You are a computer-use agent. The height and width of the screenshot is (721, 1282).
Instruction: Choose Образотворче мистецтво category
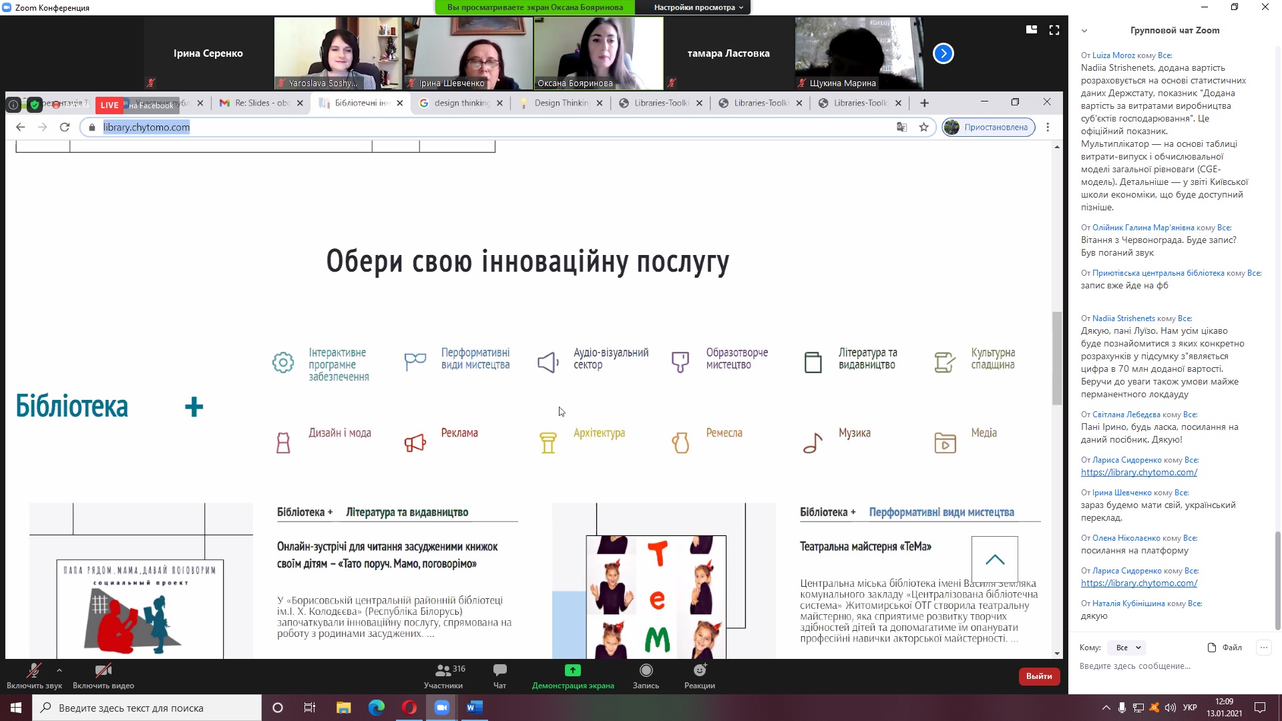(720, 359)
